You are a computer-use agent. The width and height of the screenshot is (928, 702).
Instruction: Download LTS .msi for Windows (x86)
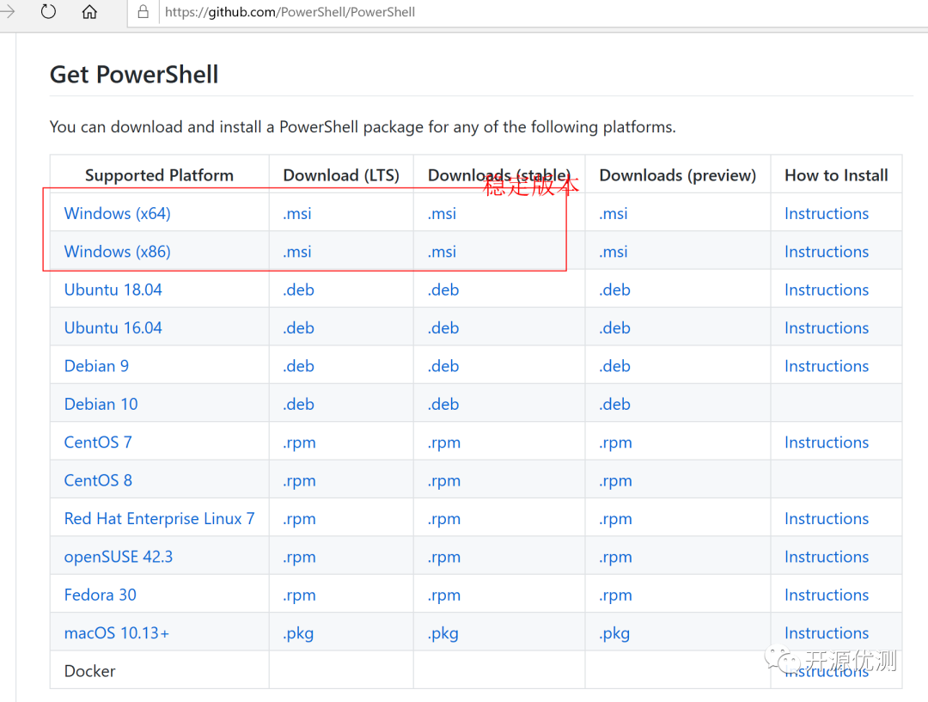[x=297, y=252]
